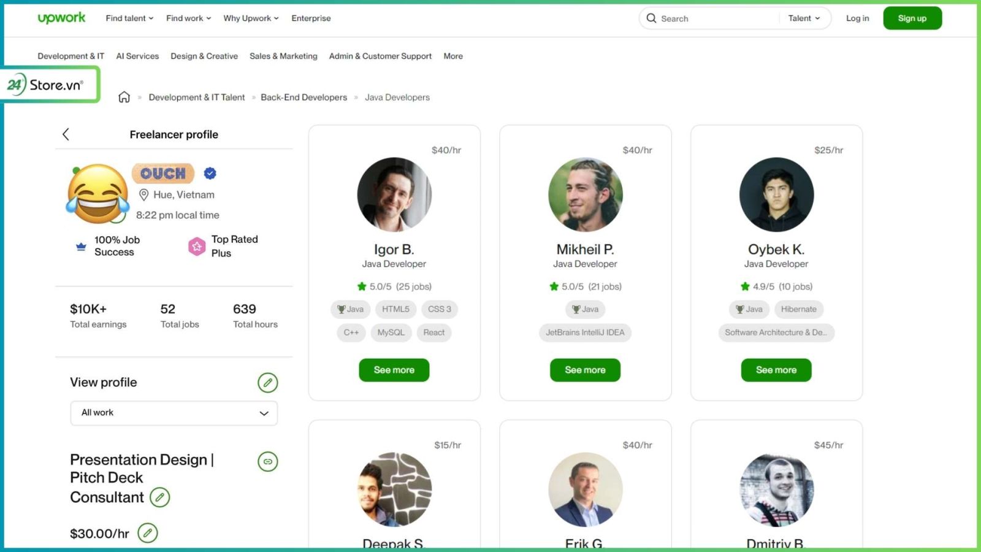Viewport: 981px width, 552px height.
Task: Open Mikheil P. profile photo
Action: (586, 194)
